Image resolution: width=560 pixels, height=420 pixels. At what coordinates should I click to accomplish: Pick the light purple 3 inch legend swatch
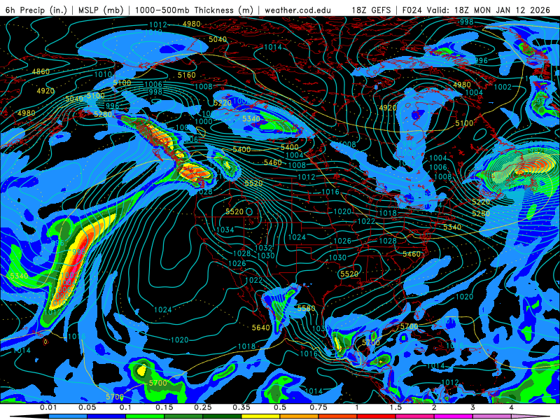[492, 416]
